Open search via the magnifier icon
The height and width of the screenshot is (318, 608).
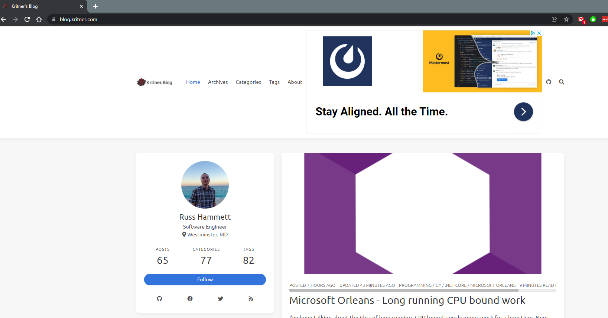point(562,82)
